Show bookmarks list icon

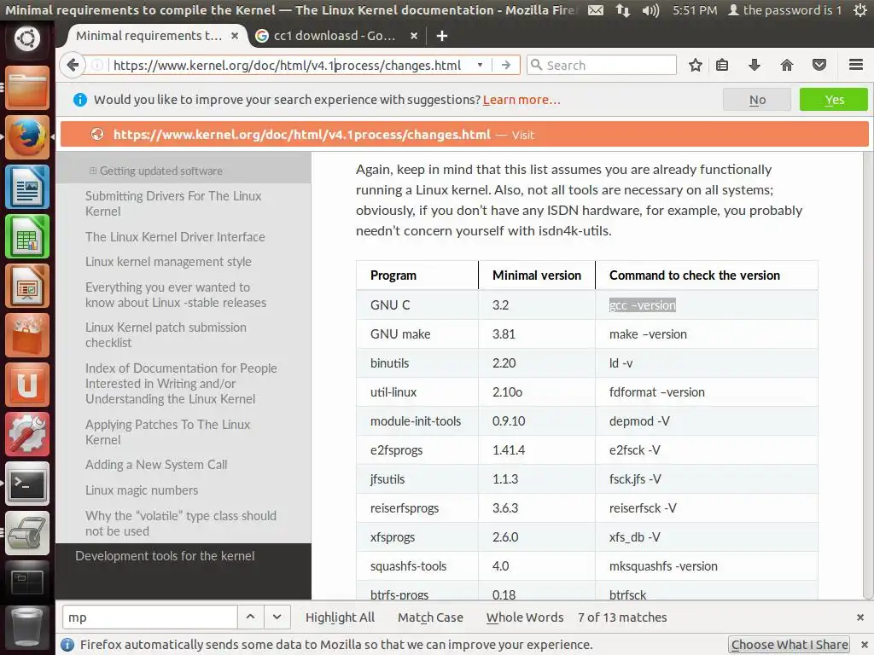pos(722,65)
